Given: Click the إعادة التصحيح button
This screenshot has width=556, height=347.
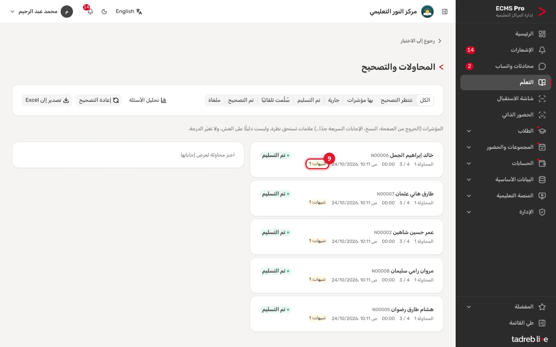Looking at the screenshot, I should 99,100.
